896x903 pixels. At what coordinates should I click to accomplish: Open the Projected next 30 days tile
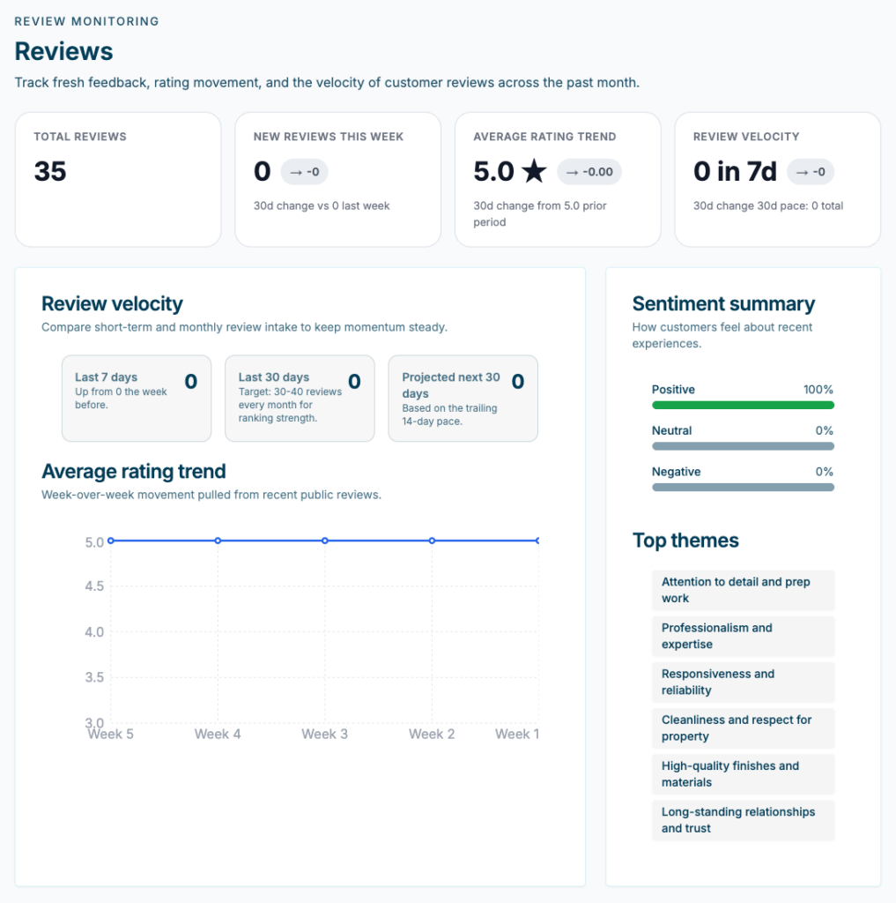[x=463, y=398]
